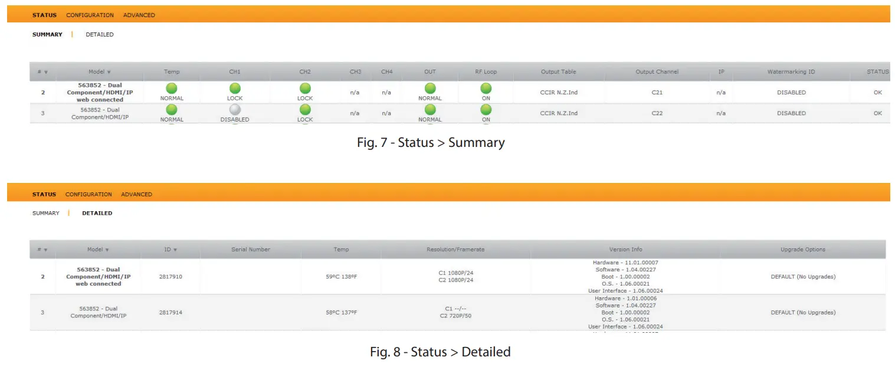Switch to DETAILED tab in Fig. 7 panel
895x367 pixels.
pos(100,34)
